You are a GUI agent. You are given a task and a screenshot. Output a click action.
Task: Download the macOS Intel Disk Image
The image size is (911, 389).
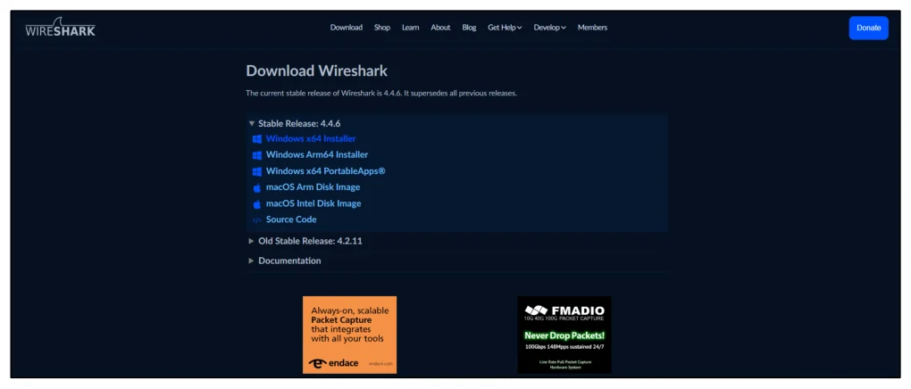[x=313, y=203]
